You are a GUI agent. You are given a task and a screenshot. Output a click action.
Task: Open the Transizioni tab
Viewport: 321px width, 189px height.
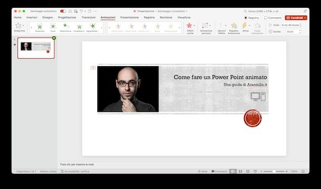(x=88, y=17)
